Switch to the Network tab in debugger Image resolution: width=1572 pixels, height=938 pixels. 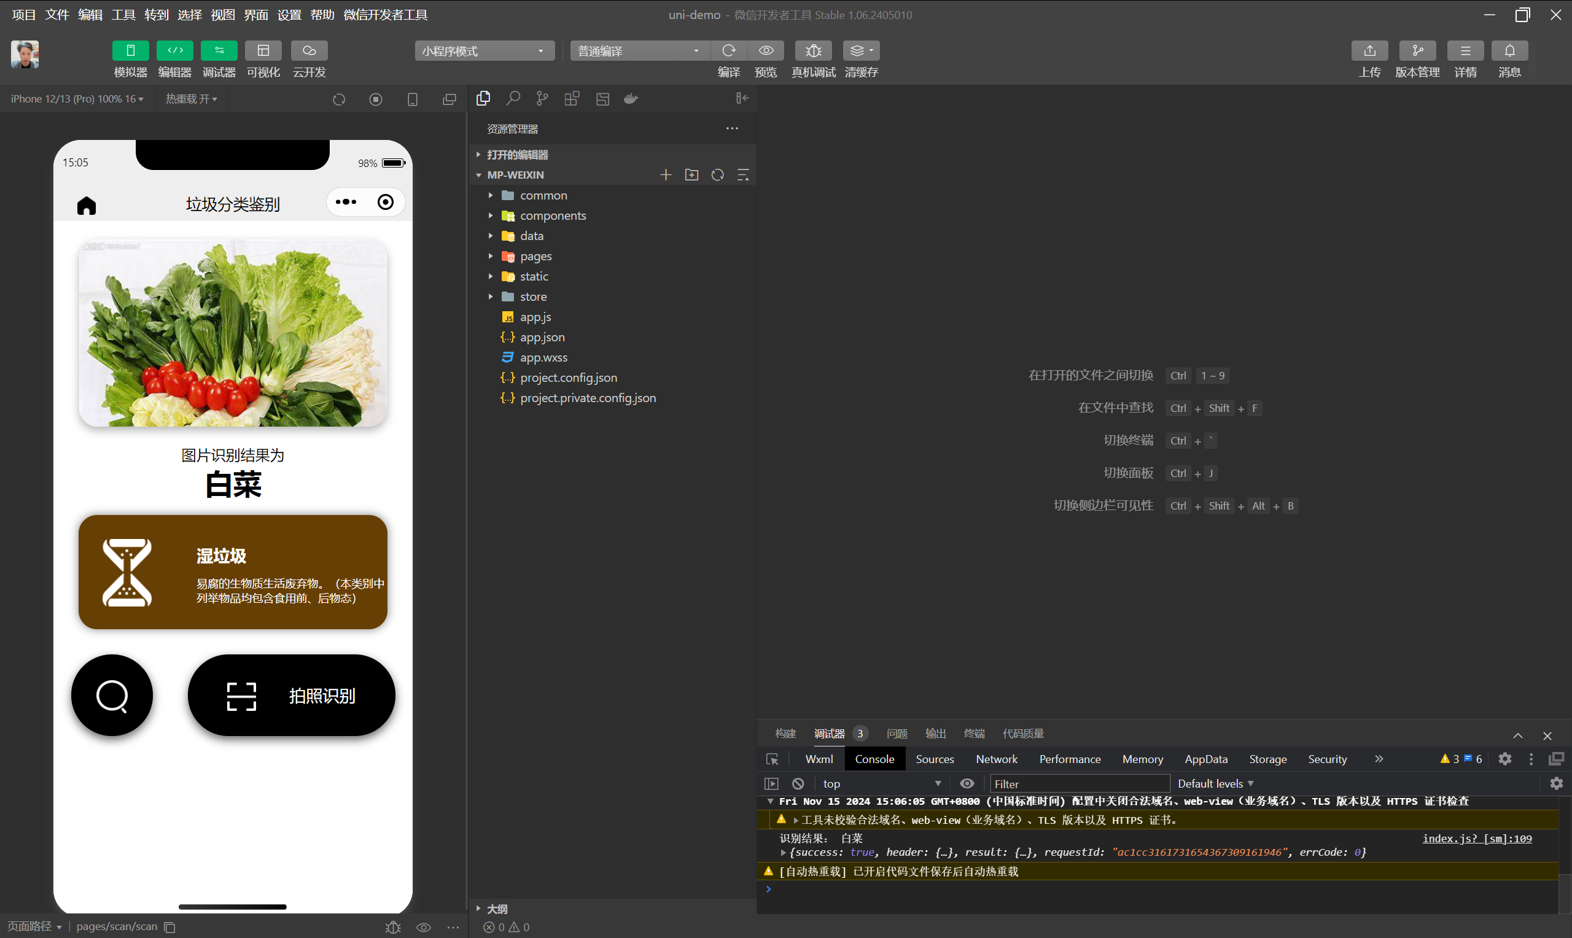(996, 759)
